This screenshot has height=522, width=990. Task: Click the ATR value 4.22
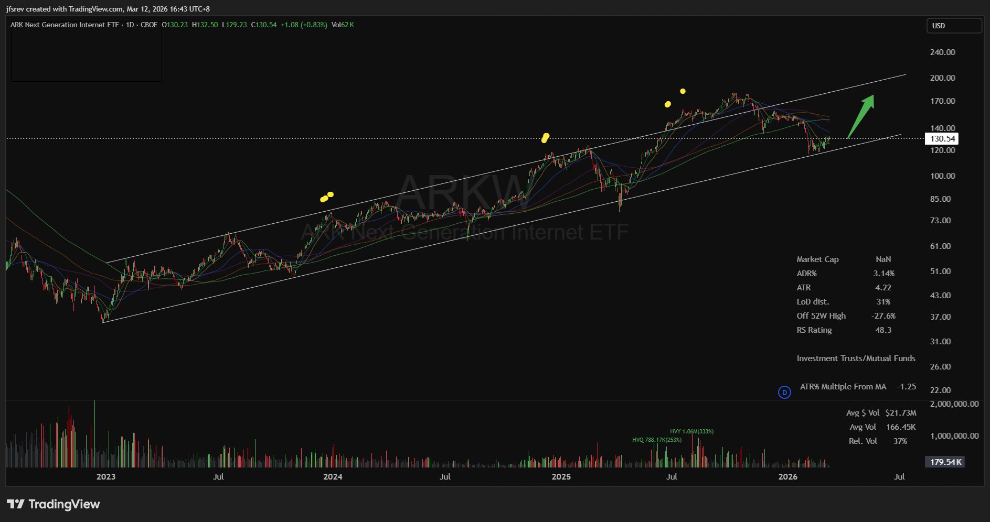[x=883, y=287]
